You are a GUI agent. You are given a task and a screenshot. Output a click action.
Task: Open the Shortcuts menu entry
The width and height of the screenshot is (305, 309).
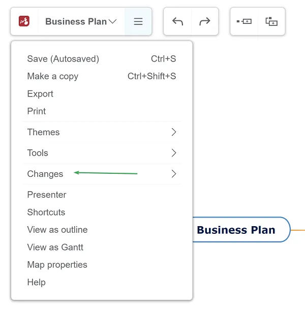pyautogui.click(x=46, y=212)
